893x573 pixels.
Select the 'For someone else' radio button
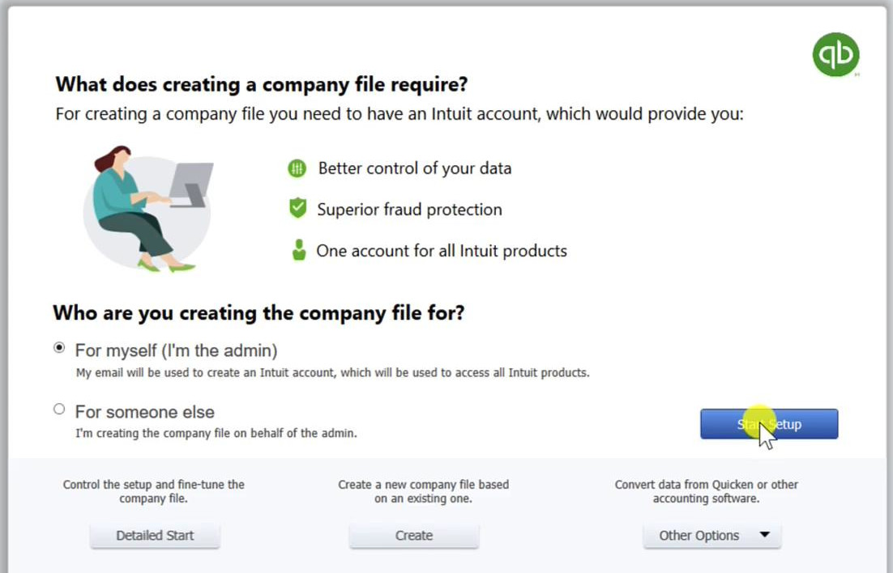[x=59, y=410]
